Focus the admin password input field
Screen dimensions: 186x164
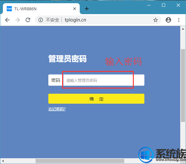pos(103,80)
